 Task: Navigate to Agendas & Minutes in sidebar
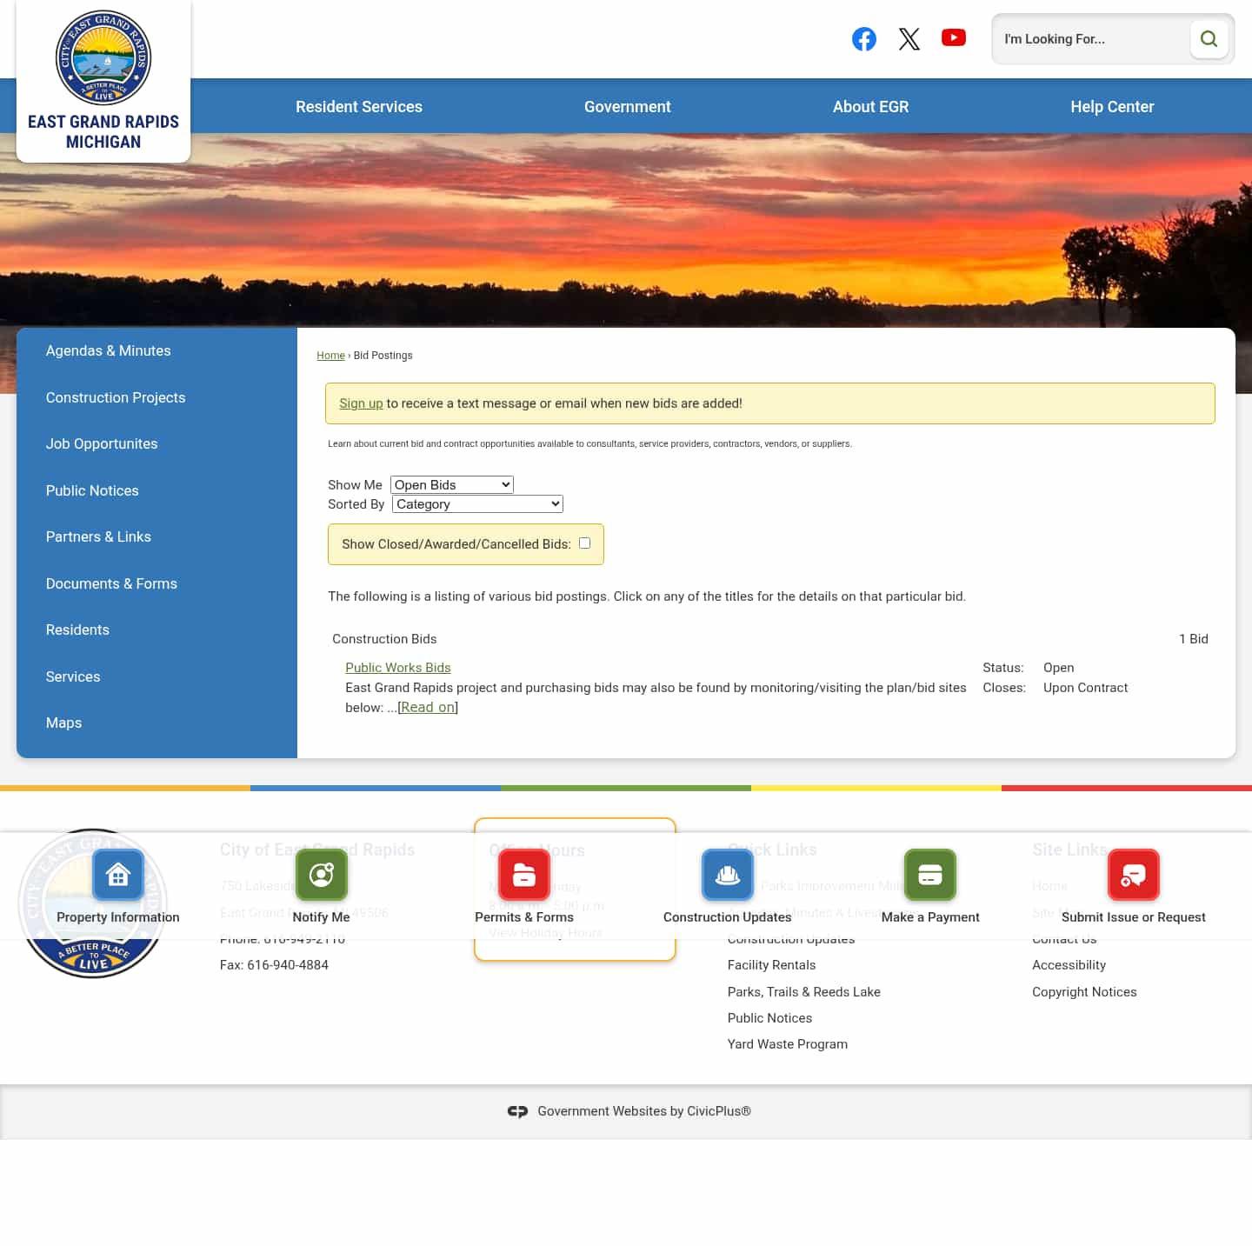(x=108, y=350)
